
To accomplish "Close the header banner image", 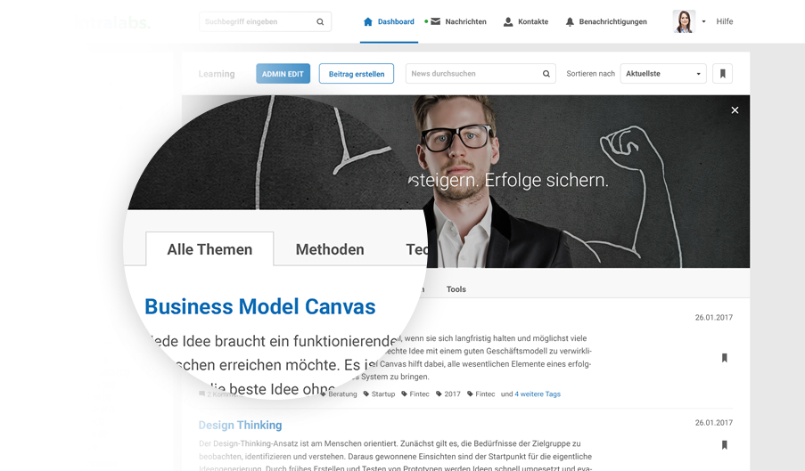I will (x=735, y=110).
